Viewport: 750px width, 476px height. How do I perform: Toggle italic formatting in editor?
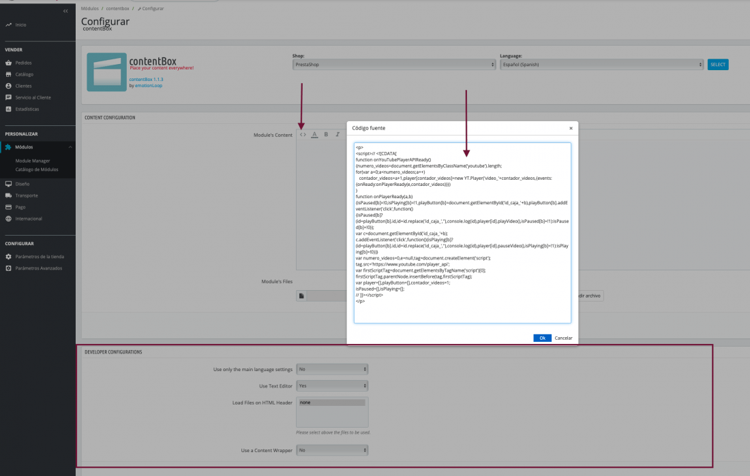337,135
